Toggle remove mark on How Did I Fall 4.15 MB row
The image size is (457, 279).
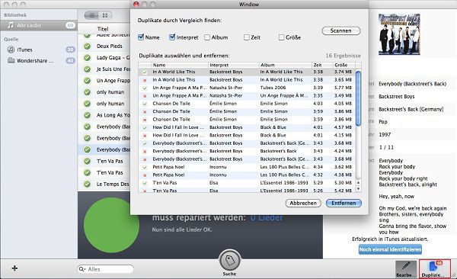[x=145, y=136]
